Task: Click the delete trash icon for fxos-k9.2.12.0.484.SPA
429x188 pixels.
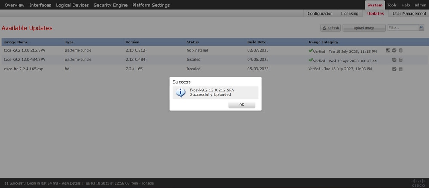Action: pyautogui.click(x=401, y=60)
